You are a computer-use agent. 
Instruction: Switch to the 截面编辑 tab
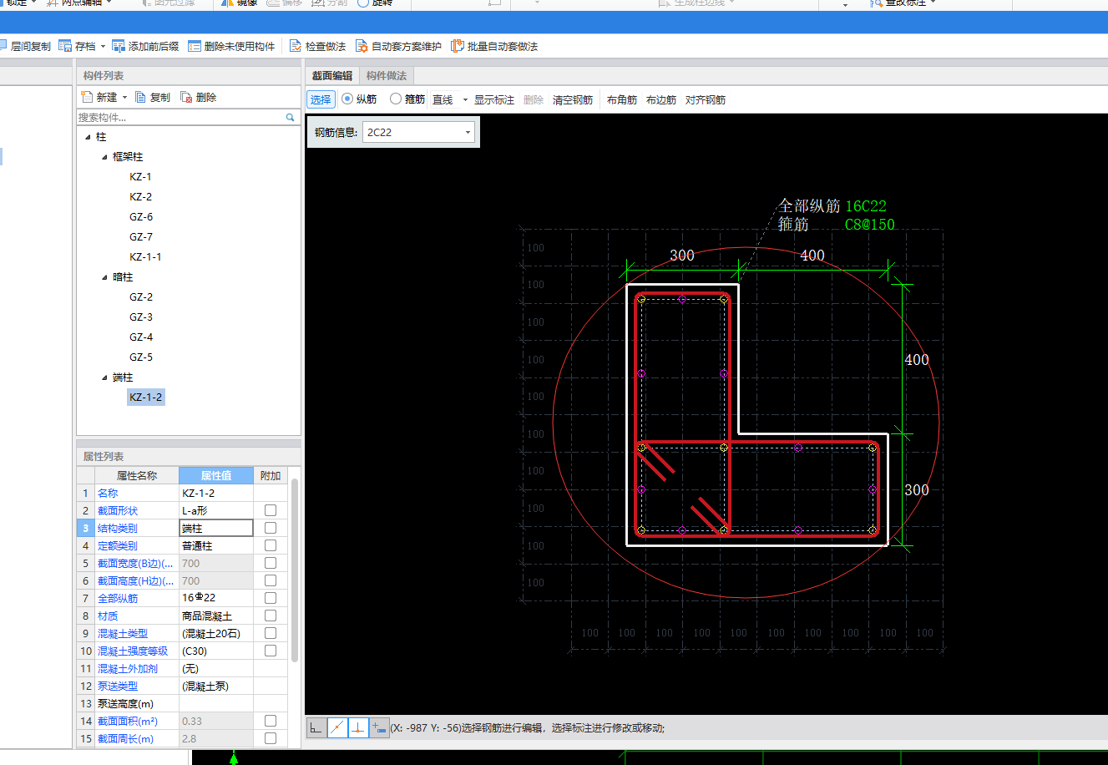click(x=332, y=76)
